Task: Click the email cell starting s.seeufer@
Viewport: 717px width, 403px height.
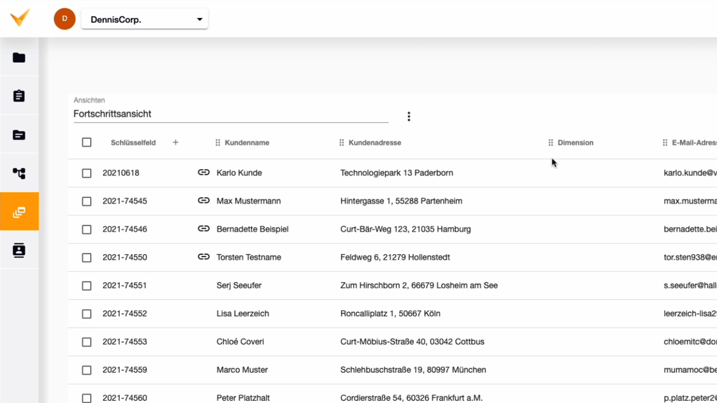Action: (x=690, y=285)
